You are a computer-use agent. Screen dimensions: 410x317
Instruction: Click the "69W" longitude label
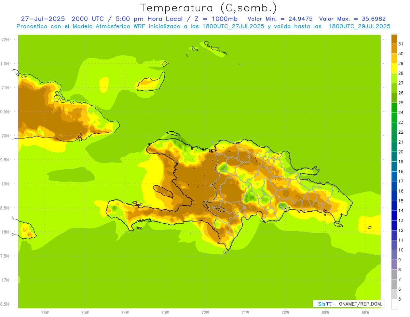pyautogui.click(x=325, y=312)
